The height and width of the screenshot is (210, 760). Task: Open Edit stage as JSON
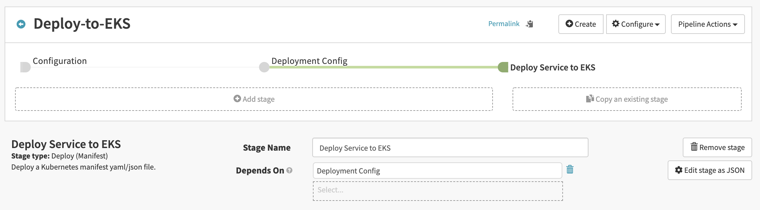[x=710, y=170]
